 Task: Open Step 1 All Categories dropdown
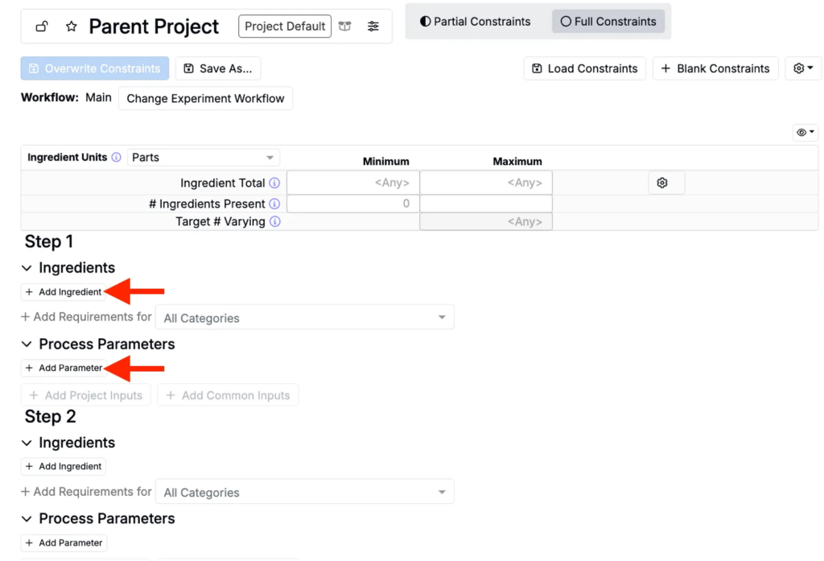point(304,318)
